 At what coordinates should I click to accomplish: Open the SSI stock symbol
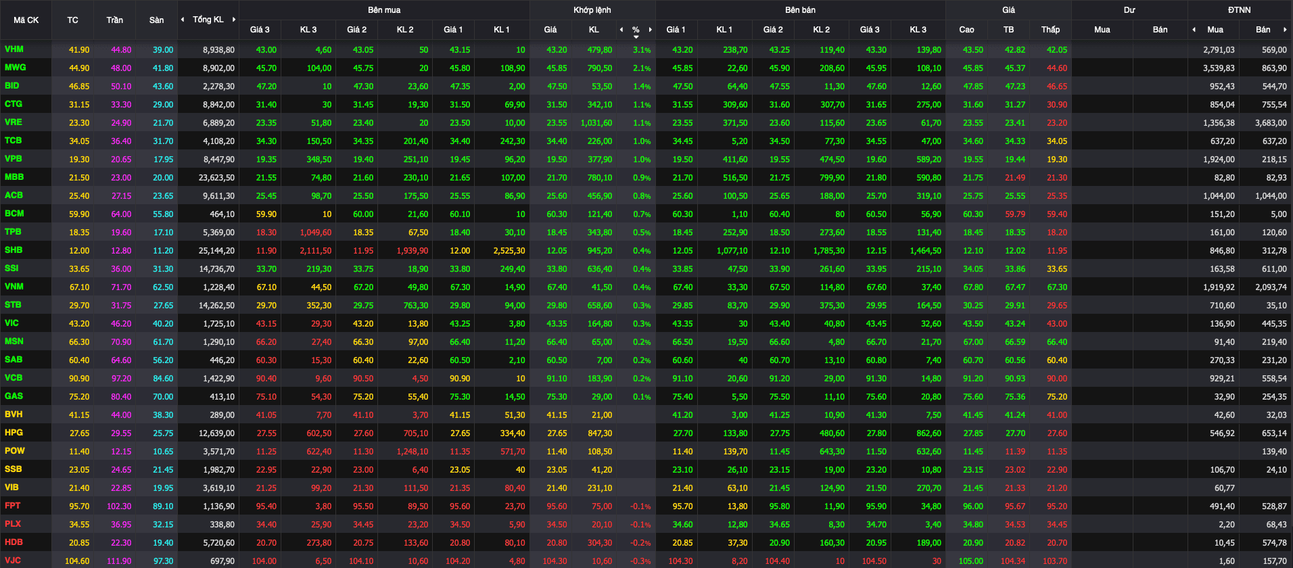tap(11, 268)
